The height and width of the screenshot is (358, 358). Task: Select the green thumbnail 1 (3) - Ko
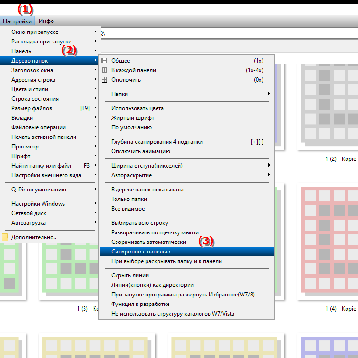(x=68, y=271)
